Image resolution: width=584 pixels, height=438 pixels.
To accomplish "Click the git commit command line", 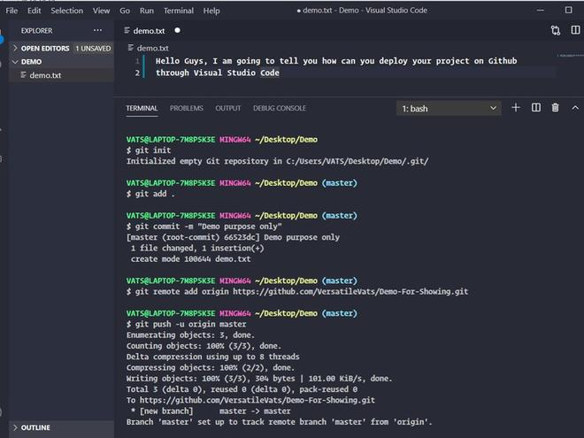I will point(204,227).
